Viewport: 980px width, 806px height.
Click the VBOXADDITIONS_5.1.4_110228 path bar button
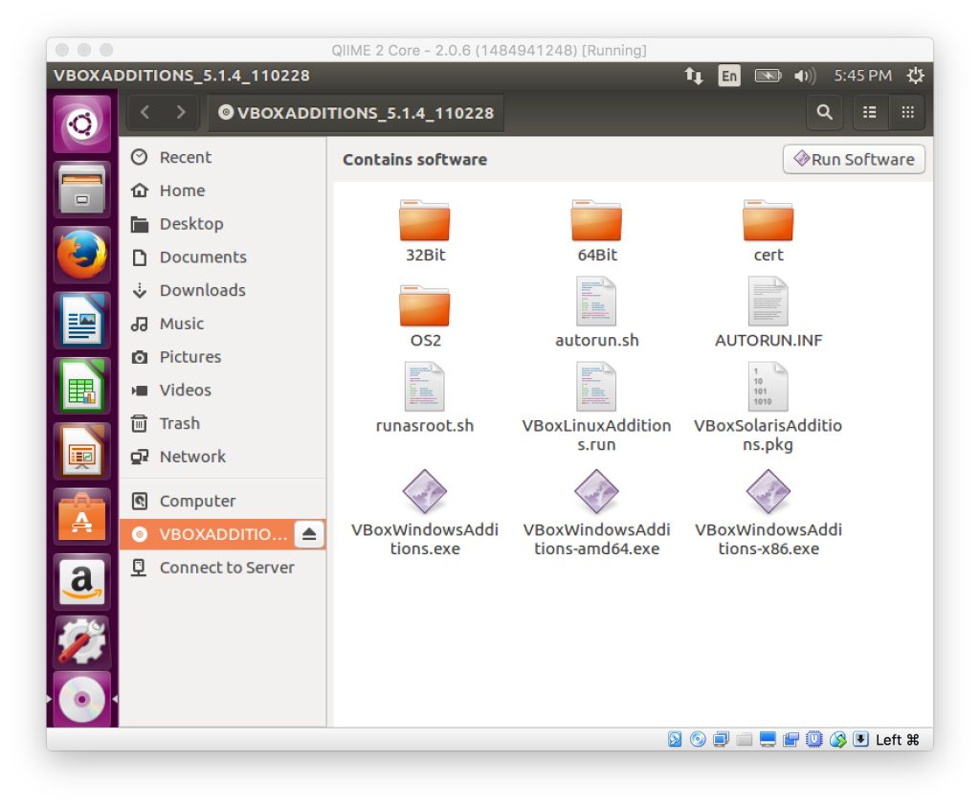click(356, 113)
